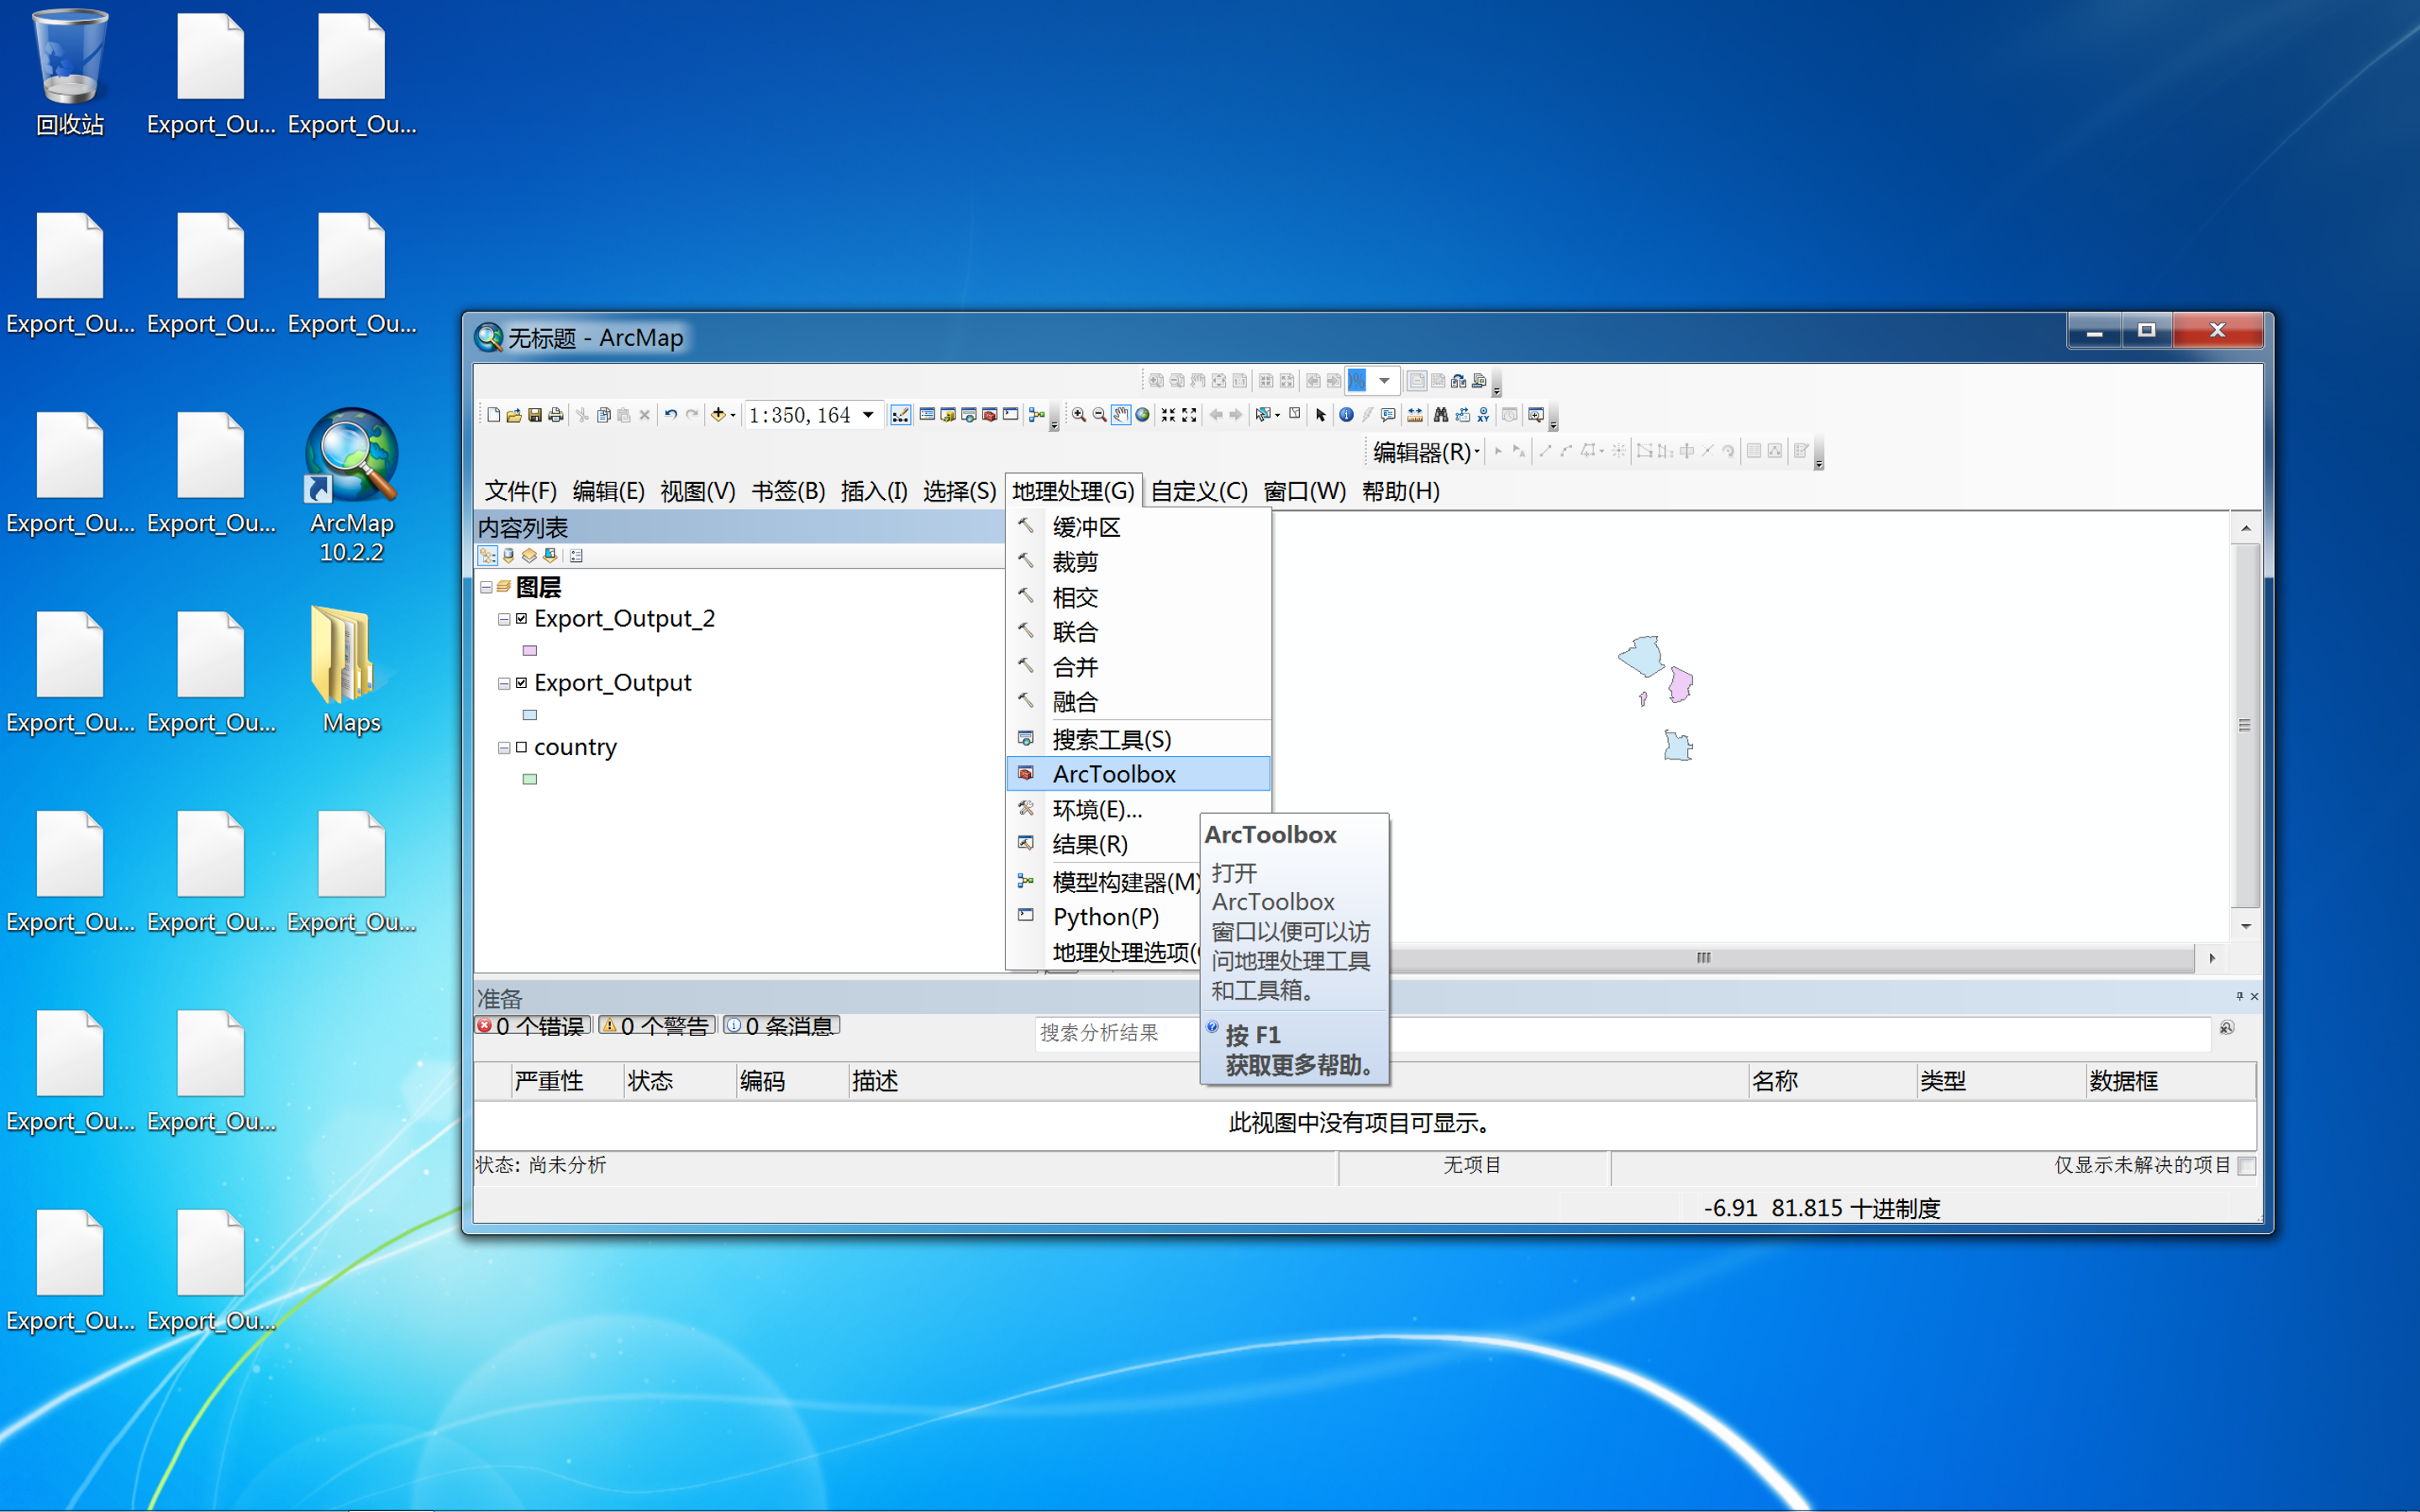The width and height of the screenshot is (2420, 1512).
Task: Click the 0 个警告 warnings button
Action: [656, 1026]
